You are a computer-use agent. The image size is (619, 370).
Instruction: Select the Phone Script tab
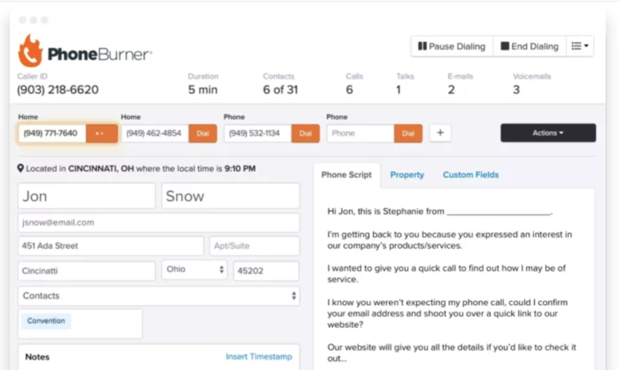point(347,175)
